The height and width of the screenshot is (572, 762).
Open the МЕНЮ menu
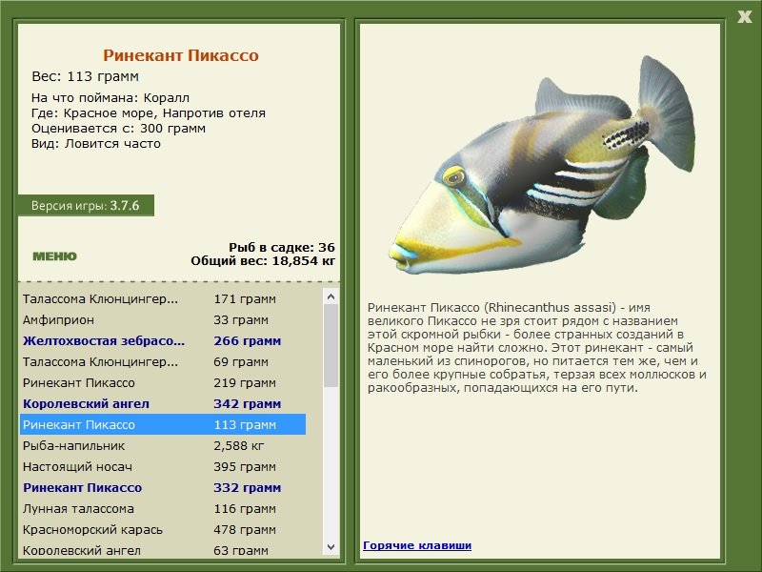pos(54,256)
